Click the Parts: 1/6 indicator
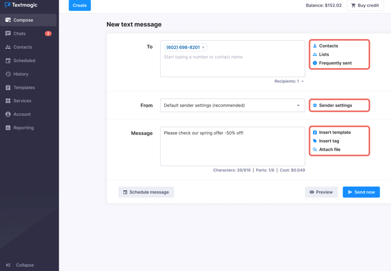Screen dimensions: 391x271 265,170
